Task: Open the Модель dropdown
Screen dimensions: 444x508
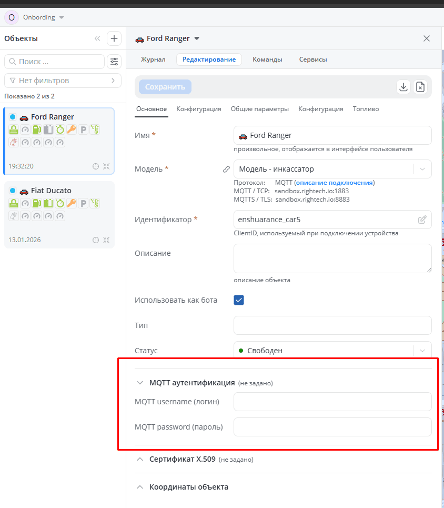Action: tap(332, 170)
